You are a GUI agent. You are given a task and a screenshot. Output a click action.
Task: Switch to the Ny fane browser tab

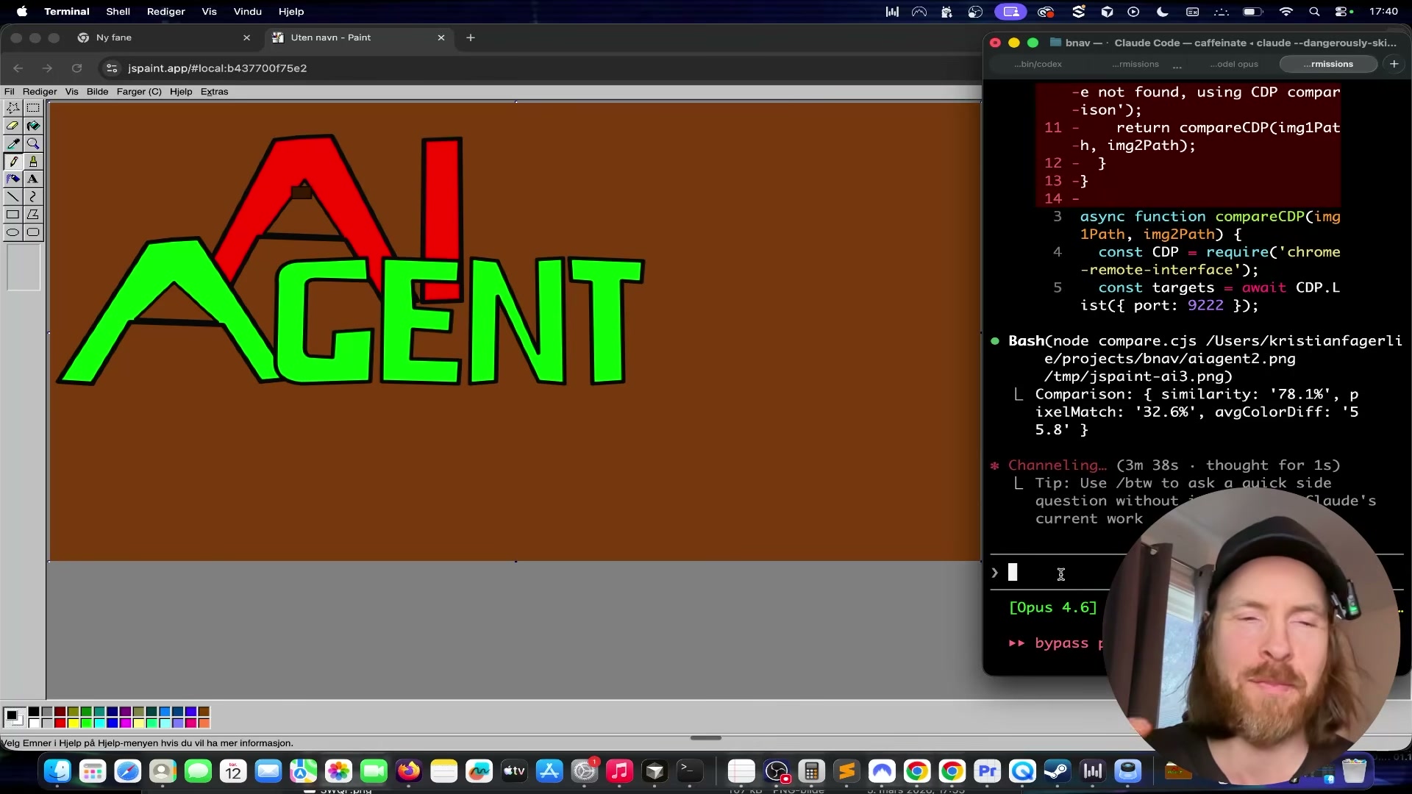114,37
